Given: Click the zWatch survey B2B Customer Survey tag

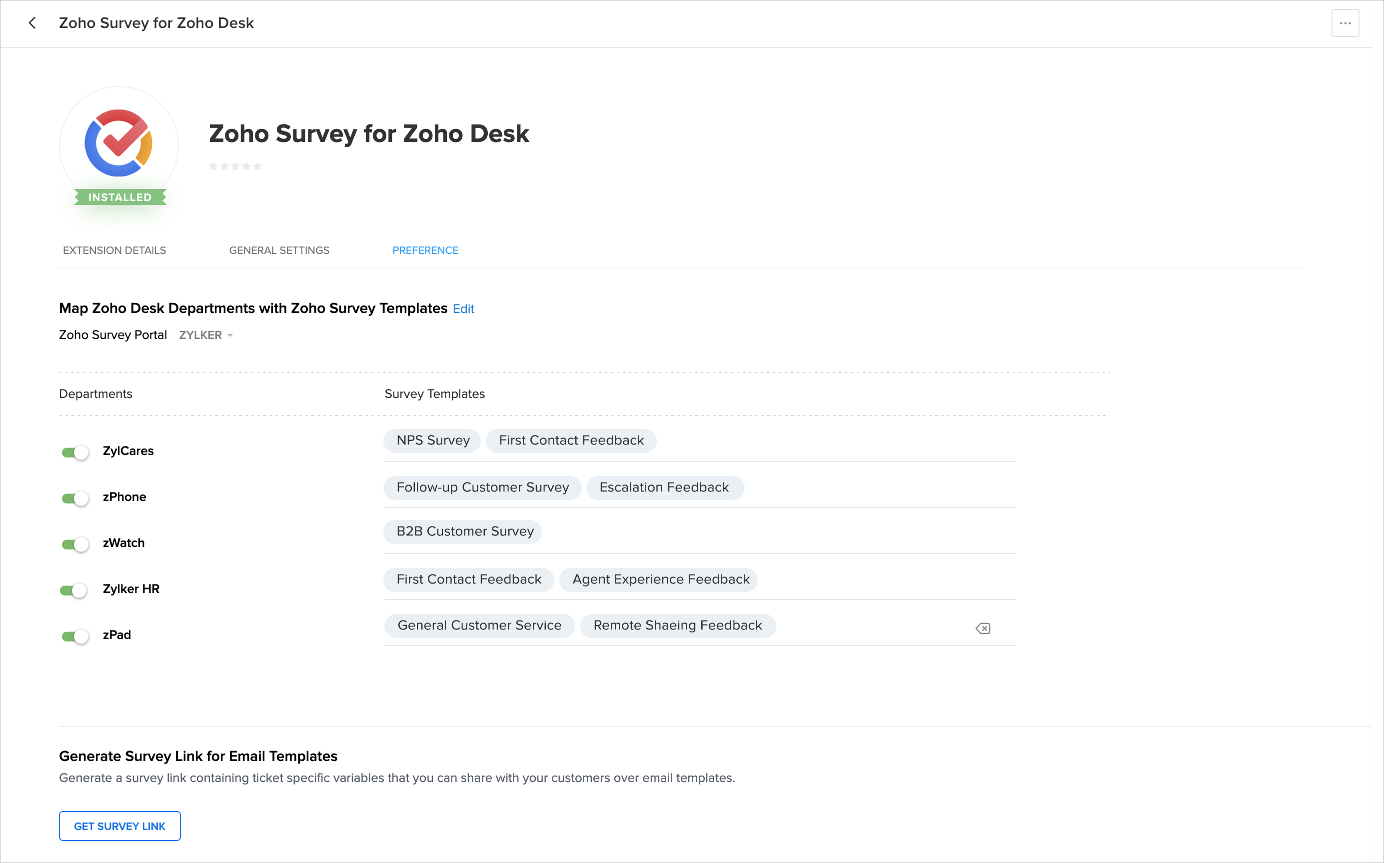Looking at the screenshot, I should [x=465, y=531].
